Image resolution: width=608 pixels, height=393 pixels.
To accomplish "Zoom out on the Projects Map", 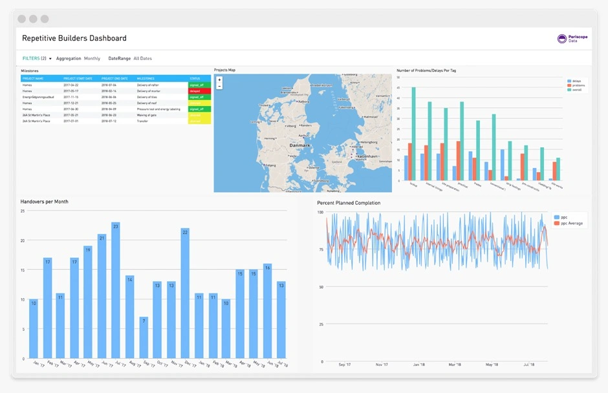I will coord(219,86).
